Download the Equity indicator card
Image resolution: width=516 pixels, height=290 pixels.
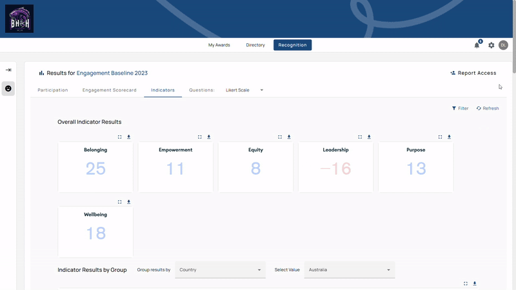pos(289,137)
